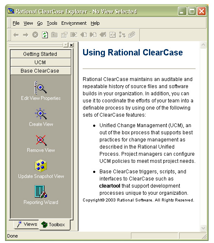Click the Add to Source Control toolbar icon
The height and width of the screenshot is (243, 214).
[74, 35]
